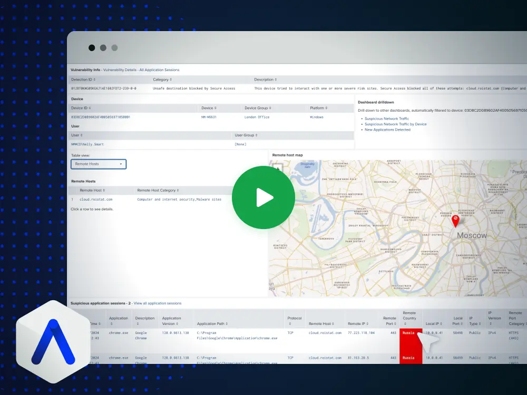The image size is (527, 395).
Task: Open the Suspicious Network Traffic dashboard link
Action: click(387, 118)
